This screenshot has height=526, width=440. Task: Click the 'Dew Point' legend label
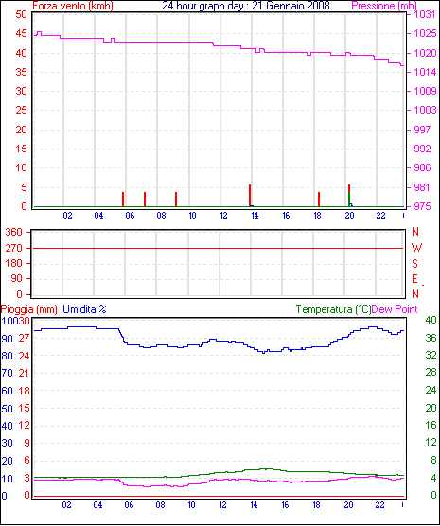click(x=395, y=309)
